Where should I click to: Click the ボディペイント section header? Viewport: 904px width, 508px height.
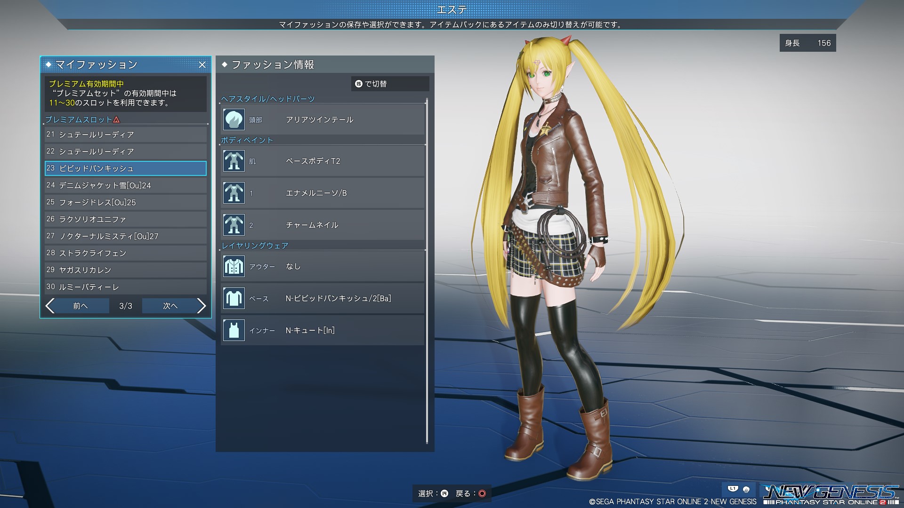pos(247,140)
